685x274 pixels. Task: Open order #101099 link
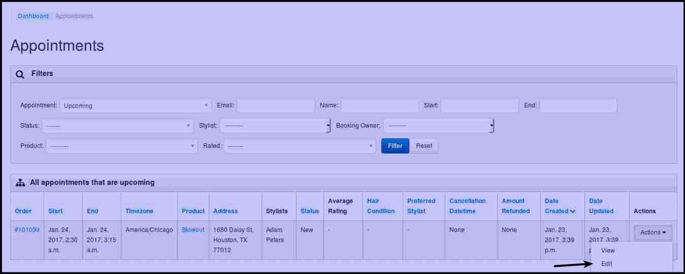(27, 230)
